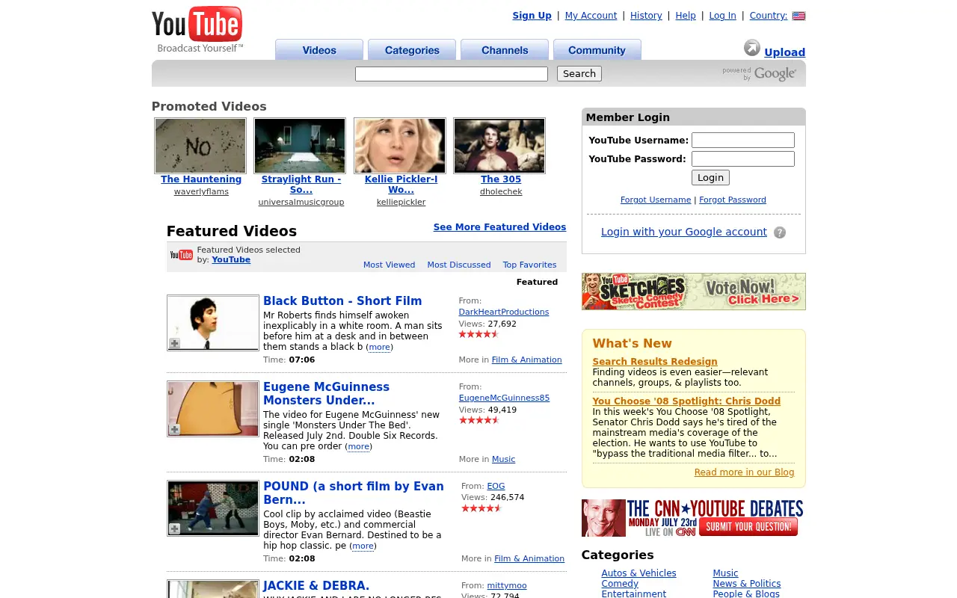
Task: Open Read more in our Blog
Action: coord(745,472)
